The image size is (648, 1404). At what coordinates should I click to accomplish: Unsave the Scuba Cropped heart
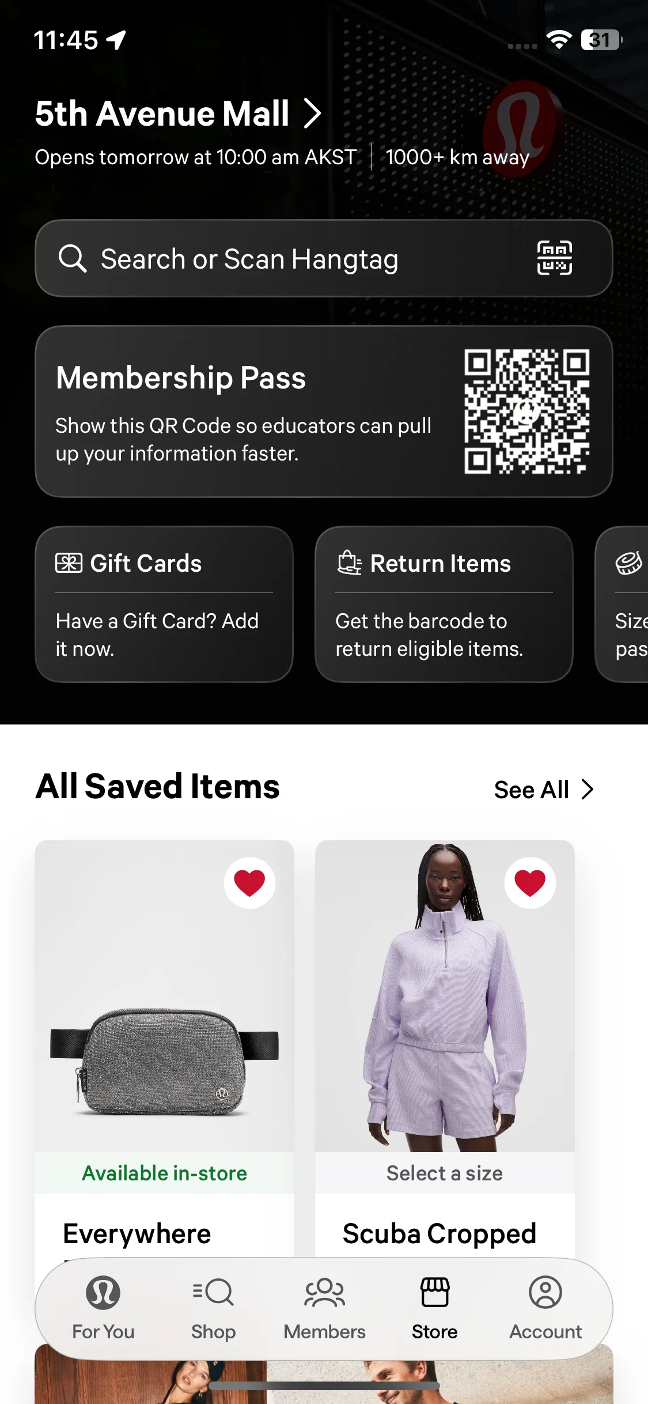tap(530, 883)
